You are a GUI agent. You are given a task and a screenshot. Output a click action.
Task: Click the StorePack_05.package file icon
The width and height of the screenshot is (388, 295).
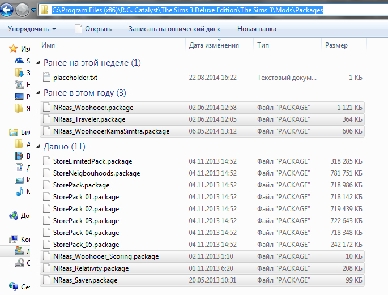(x=46, y=244)
